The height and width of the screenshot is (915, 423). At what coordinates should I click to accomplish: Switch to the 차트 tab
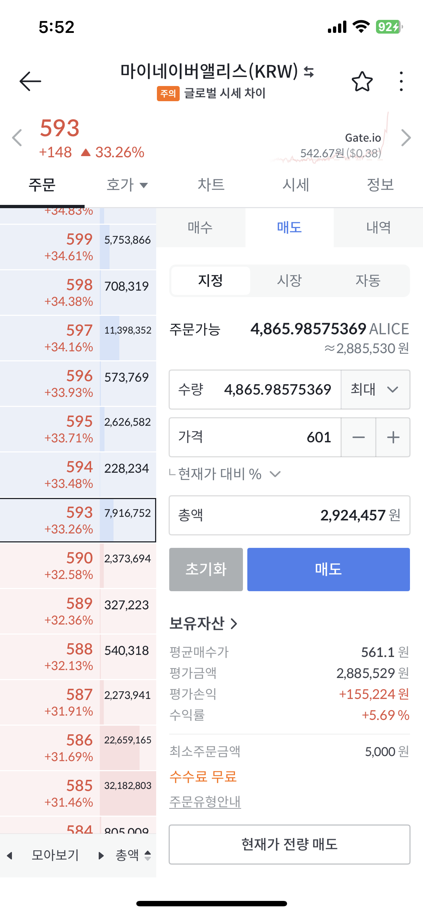pyautogui.click(x=211, y=185)
